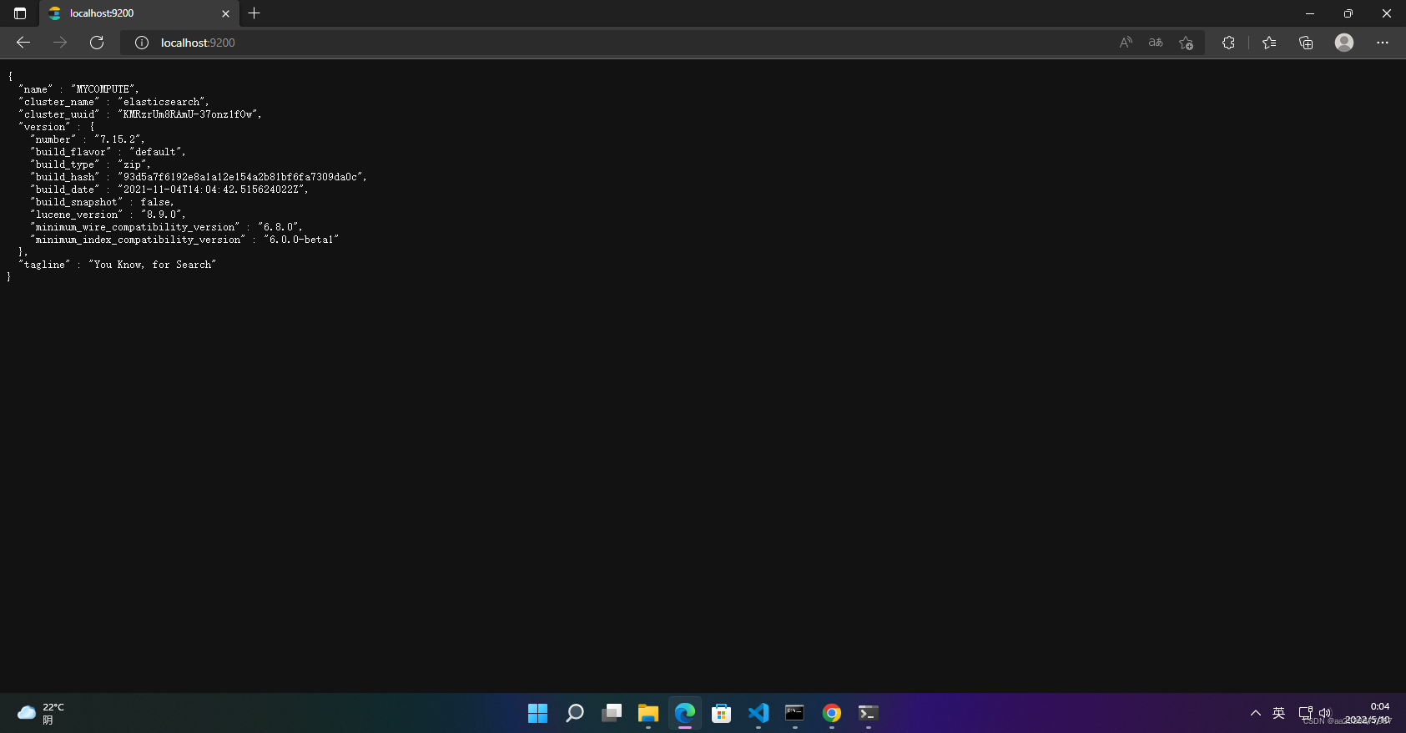This screenshot has width=1406, height=733.
Task: Click the "MYCOMPUTE" name value
Action: (104, 89)
